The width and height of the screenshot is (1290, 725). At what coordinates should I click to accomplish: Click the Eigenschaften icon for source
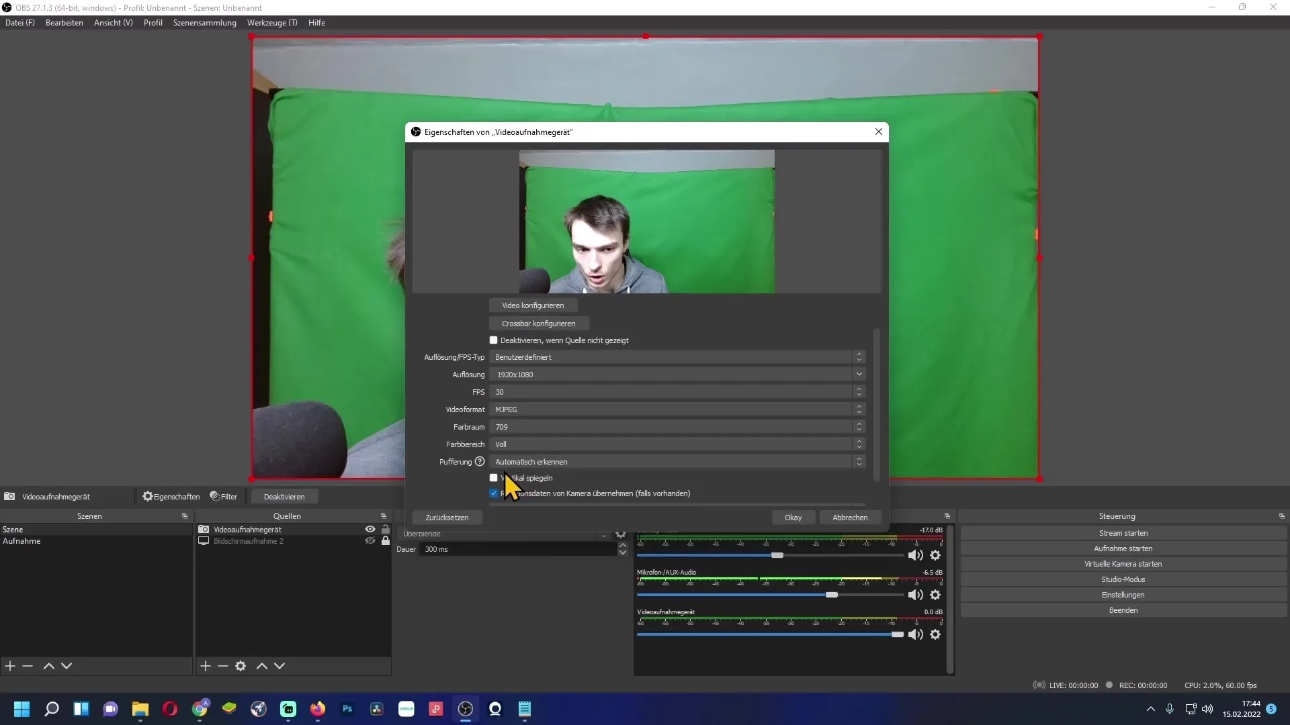click(147, 495)
